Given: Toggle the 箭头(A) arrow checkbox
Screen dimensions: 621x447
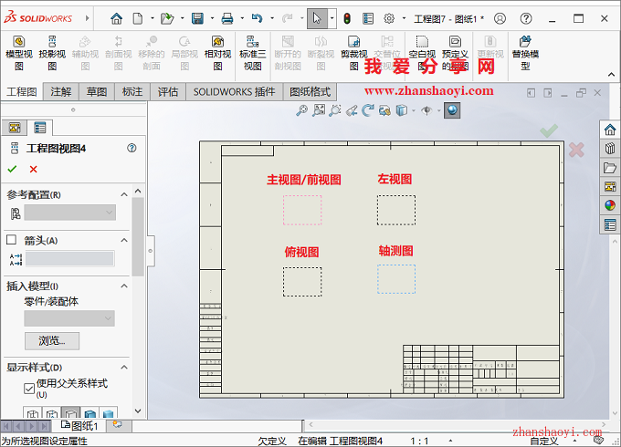Looking at the screenshot, I should 12,240.
